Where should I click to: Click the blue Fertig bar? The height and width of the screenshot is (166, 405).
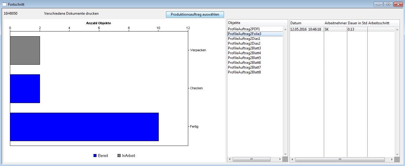pos(84,127)
